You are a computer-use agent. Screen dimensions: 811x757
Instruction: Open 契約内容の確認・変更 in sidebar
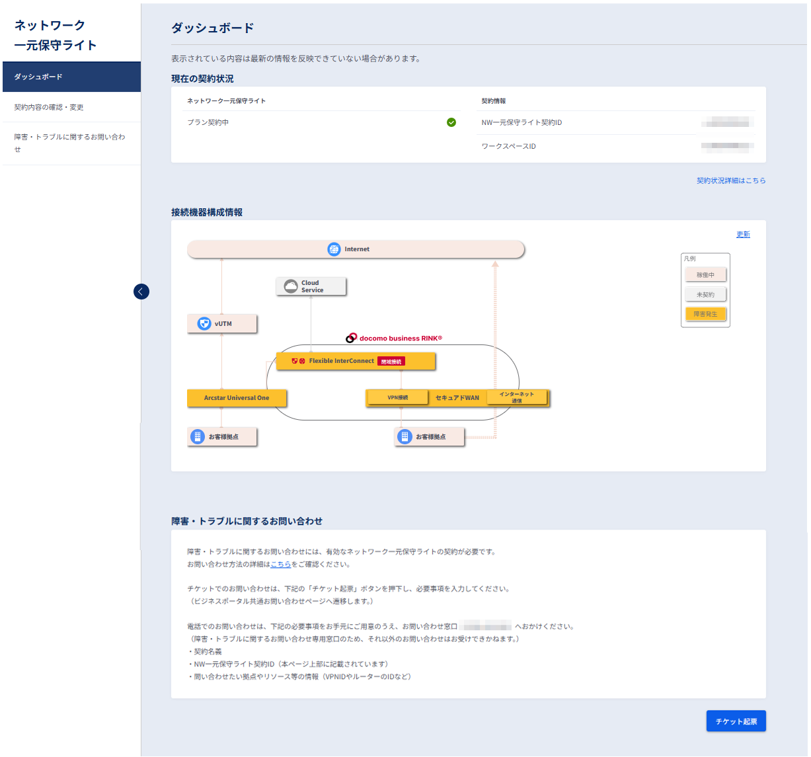click(71, 107)
